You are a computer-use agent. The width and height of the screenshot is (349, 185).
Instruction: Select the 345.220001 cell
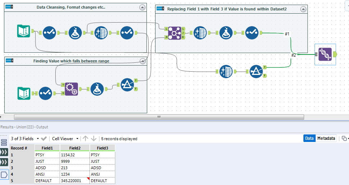[75, 181]
